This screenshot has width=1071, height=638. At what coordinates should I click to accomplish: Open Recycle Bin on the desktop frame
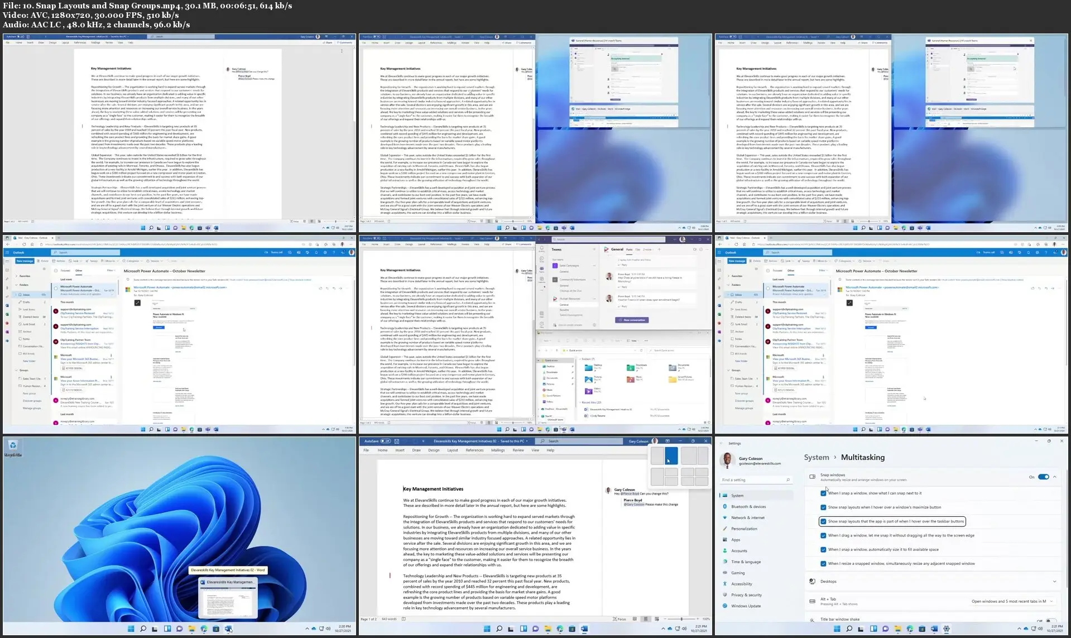(13, 448)
